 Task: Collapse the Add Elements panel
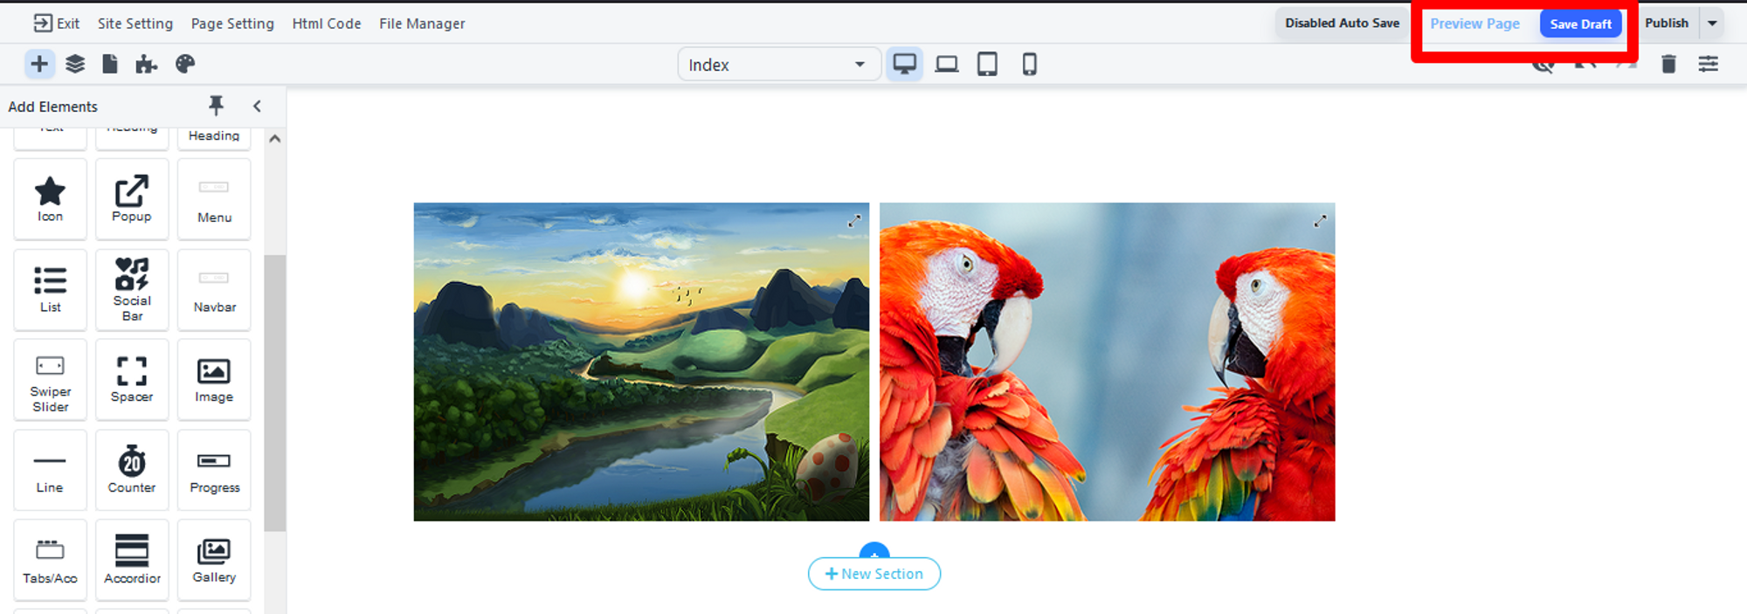click(x=257, y=106)
